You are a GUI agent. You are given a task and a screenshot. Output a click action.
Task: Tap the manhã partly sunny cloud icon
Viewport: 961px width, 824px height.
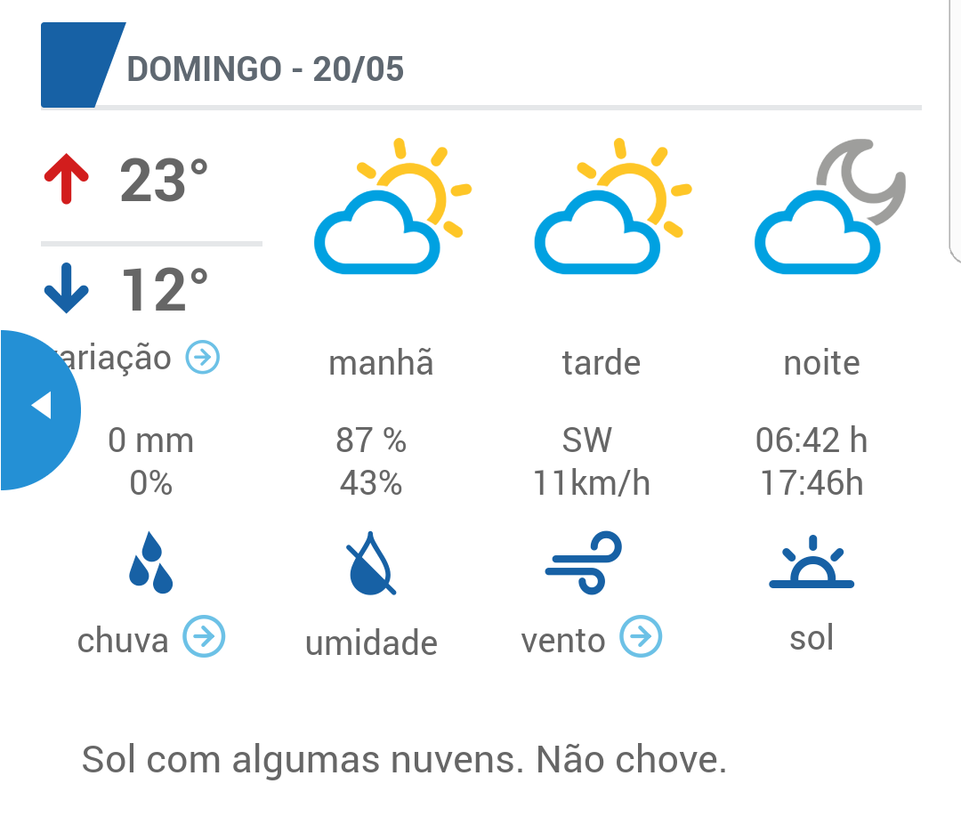(392, 206)
